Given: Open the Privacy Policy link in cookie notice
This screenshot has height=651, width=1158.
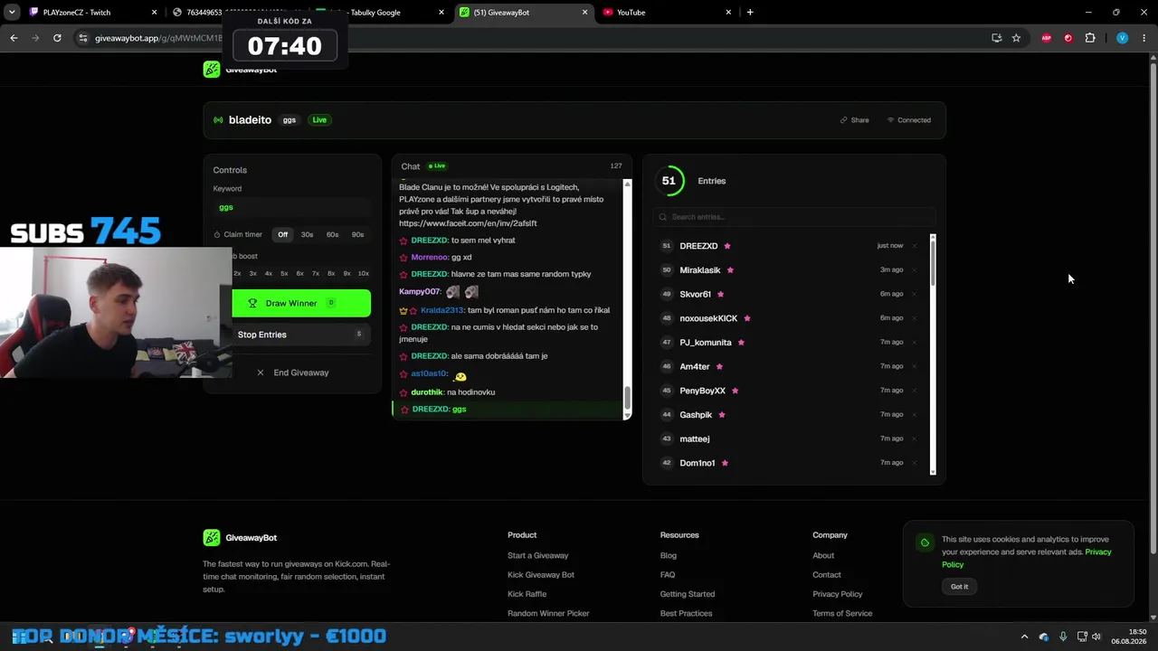Looking at the screenshot, I should [x=1027, y=558].
